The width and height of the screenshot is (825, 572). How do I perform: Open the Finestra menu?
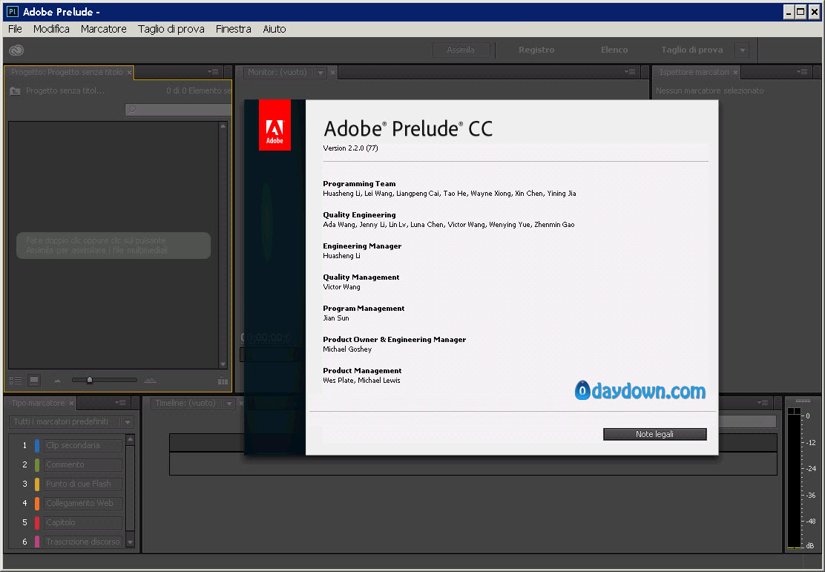click(x=233, y=29)
